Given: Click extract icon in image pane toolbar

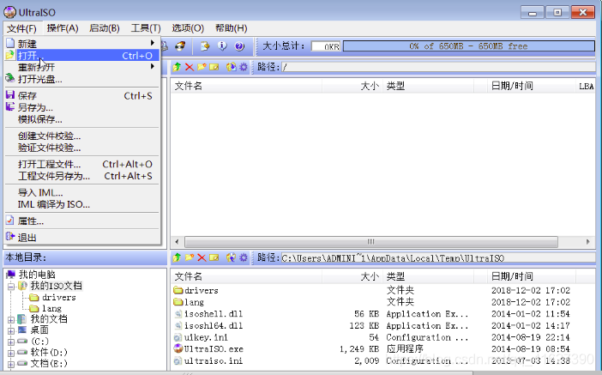Looking at the screenshot, I should tap(232, 67).
